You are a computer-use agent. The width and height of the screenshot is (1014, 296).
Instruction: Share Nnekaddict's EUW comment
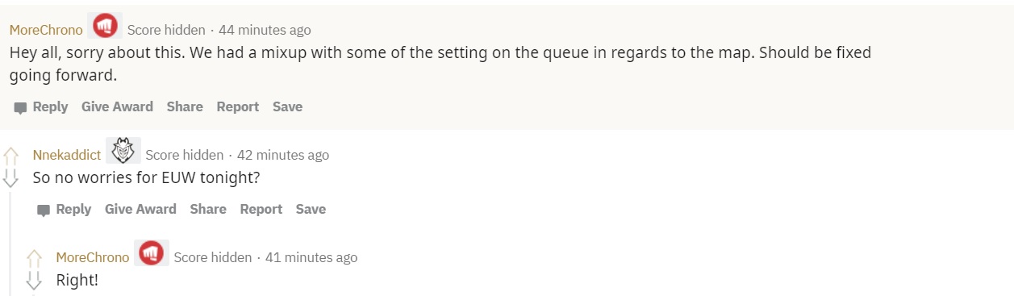(x=208, y=209)
